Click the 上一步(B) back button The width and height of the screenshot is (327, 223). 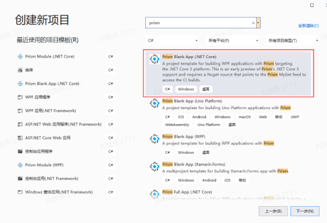273,211
